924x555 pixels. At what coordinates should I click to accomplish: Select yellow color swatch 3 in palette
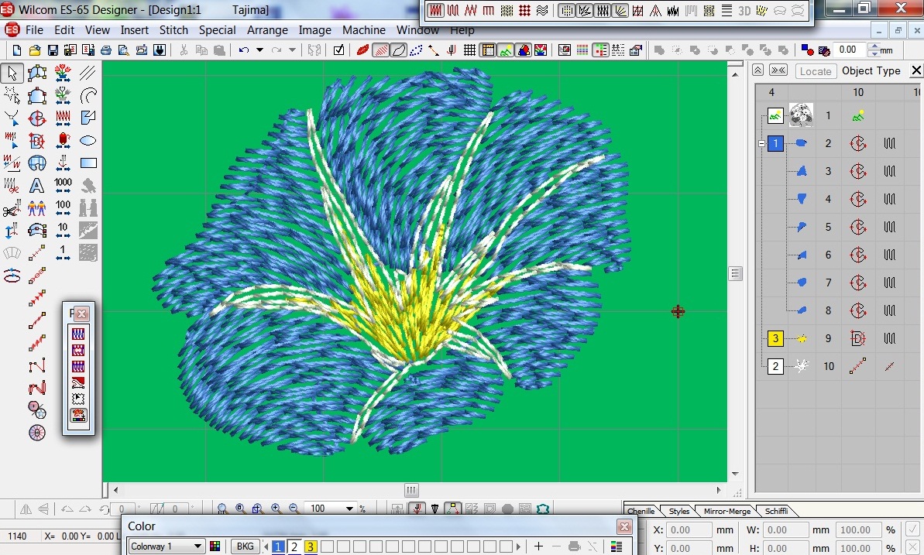pos(311,546)
